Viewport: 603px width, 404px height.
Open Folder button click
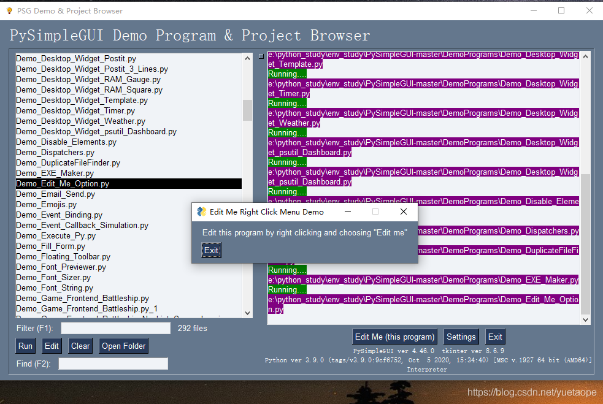point(123,346)
